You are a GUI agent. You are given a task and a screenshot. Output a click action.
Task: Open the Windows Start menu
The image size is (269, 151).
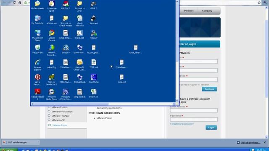[x=9, y=150]
